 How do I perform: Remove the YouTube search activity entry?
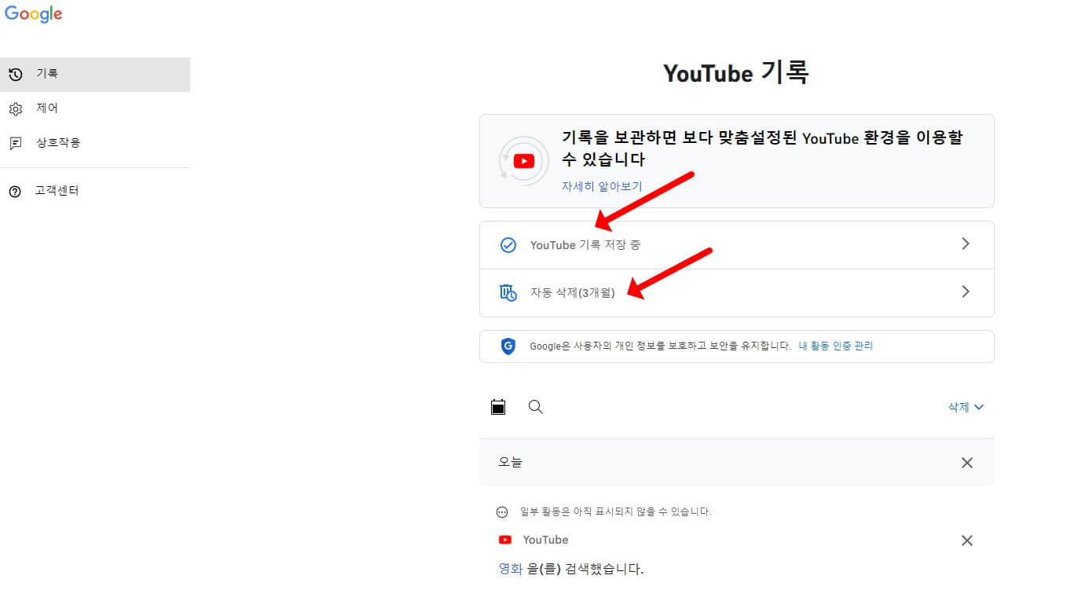[967, 541]
